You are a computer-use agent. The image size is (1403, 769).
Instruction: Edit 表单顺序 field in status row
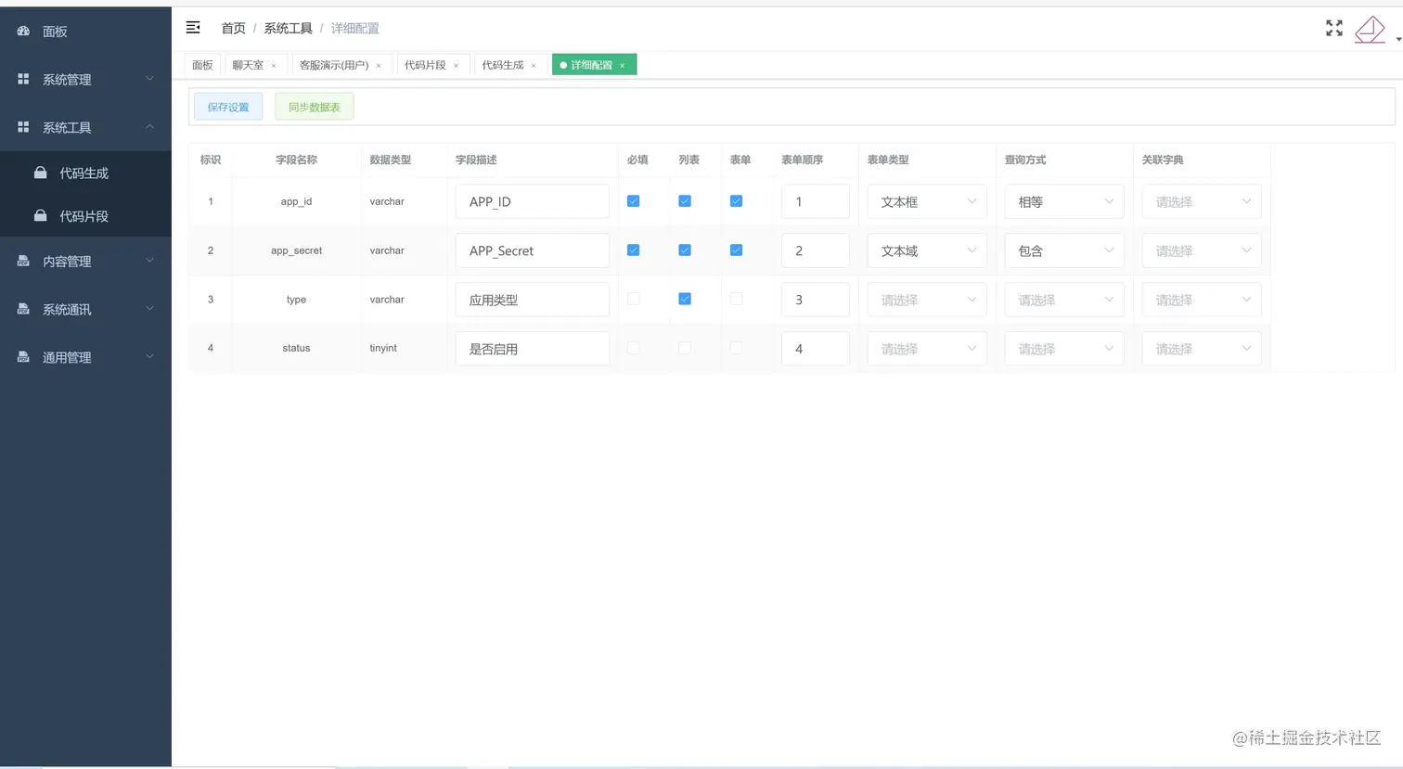point(816,349)
